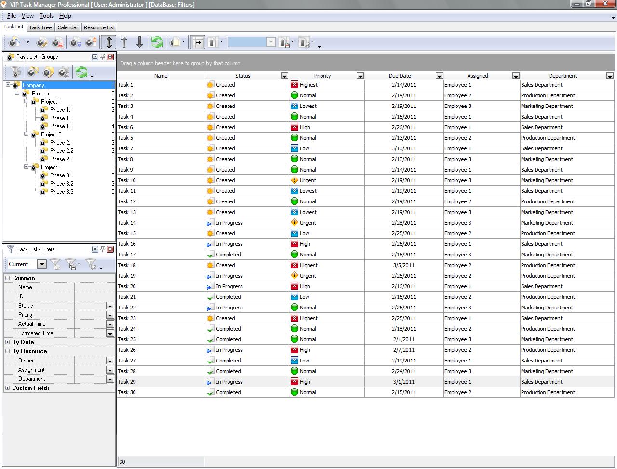
Task: Expand the By Date filter section
Action: 8,342
